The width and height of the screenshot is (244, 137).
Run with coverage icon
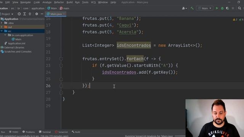click(228, 8)
